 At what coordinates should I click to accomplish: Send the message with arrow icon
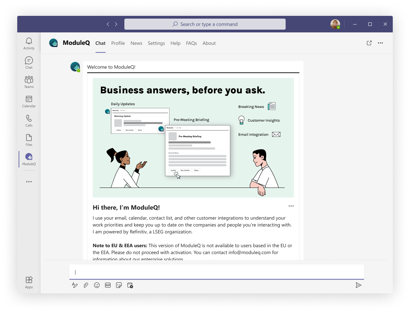(358, 285)
